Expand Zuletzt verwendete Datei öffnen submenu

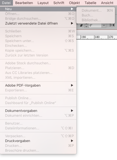click(x=38, y=23)
